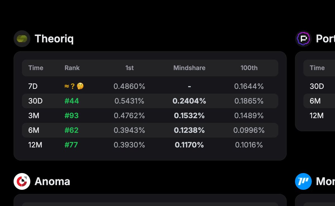The height and width of the screenshot is (206, 335).
Task: Click the thinking emoji in 7D row
Action: pyautogui.click(x=80, y=87)
